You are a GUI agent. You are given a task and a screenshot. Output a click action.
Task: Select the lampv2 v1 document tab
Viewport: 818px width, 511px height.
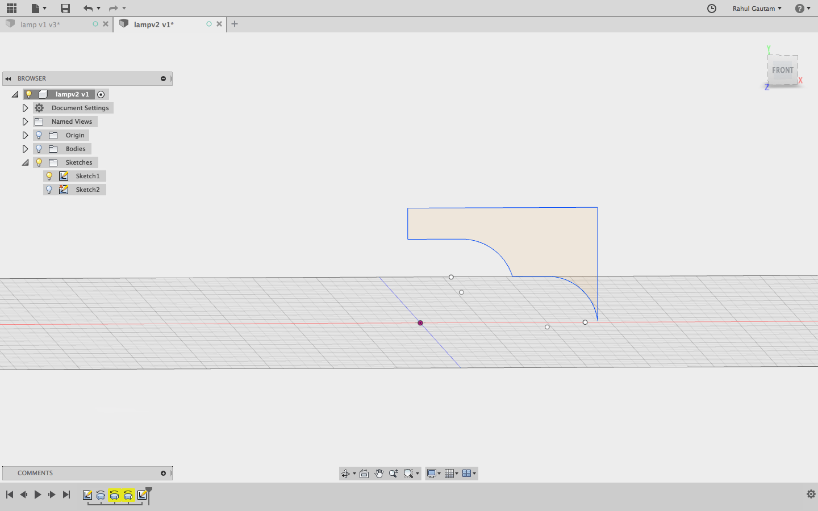tap(153, 24)
